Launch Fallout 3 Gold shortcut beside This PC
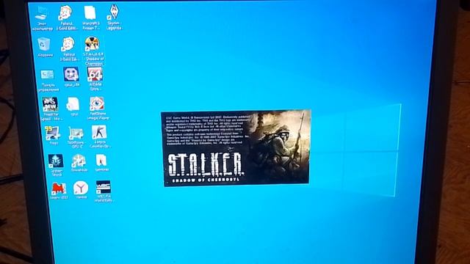Image resolution: width=470 pixels, height=264 pixels. pyautogui.click(x=66, y=18)
